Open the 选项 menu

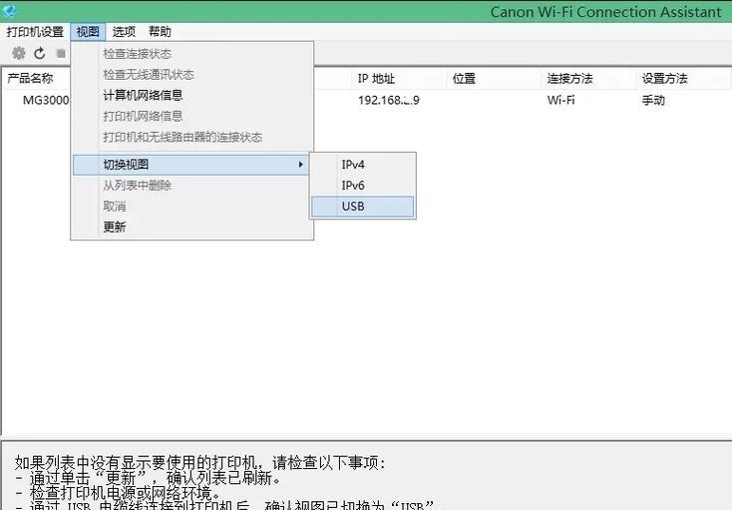click(124, 31)
